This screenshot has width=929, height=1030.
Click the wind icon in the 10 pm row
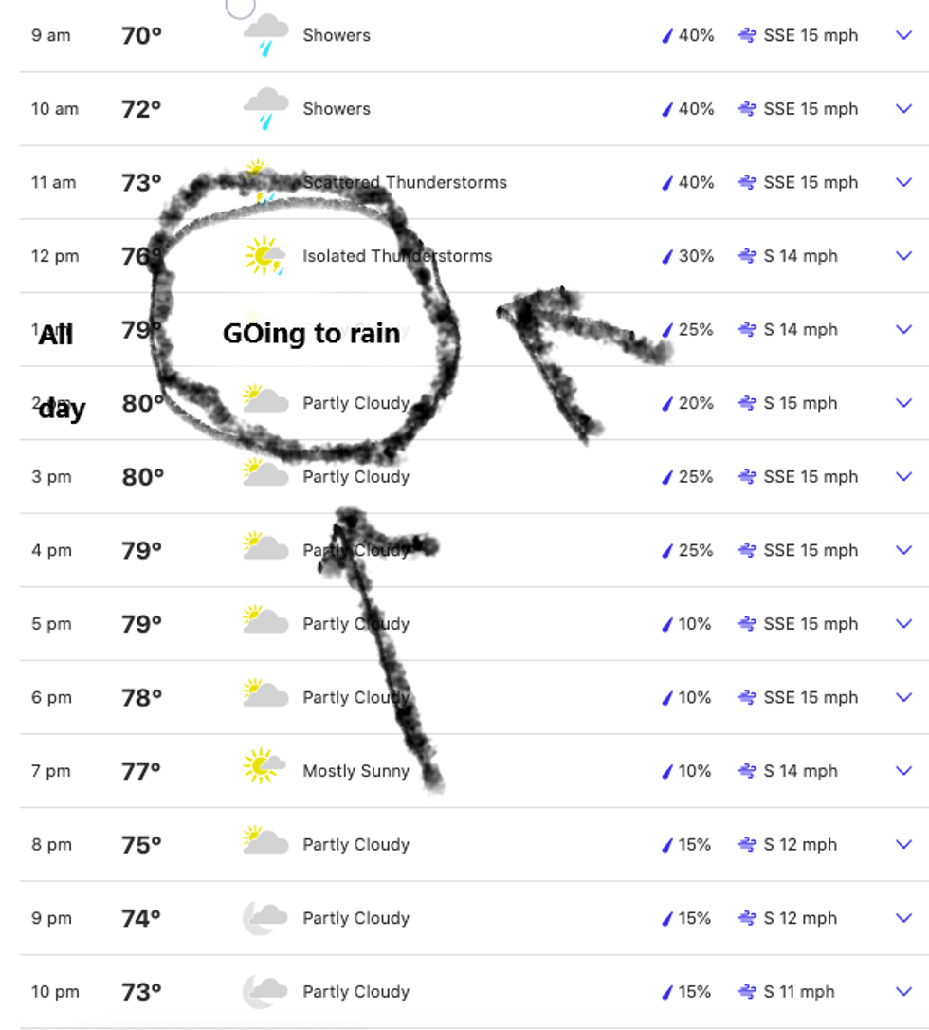pyautogui.click(x=746, y=992)
